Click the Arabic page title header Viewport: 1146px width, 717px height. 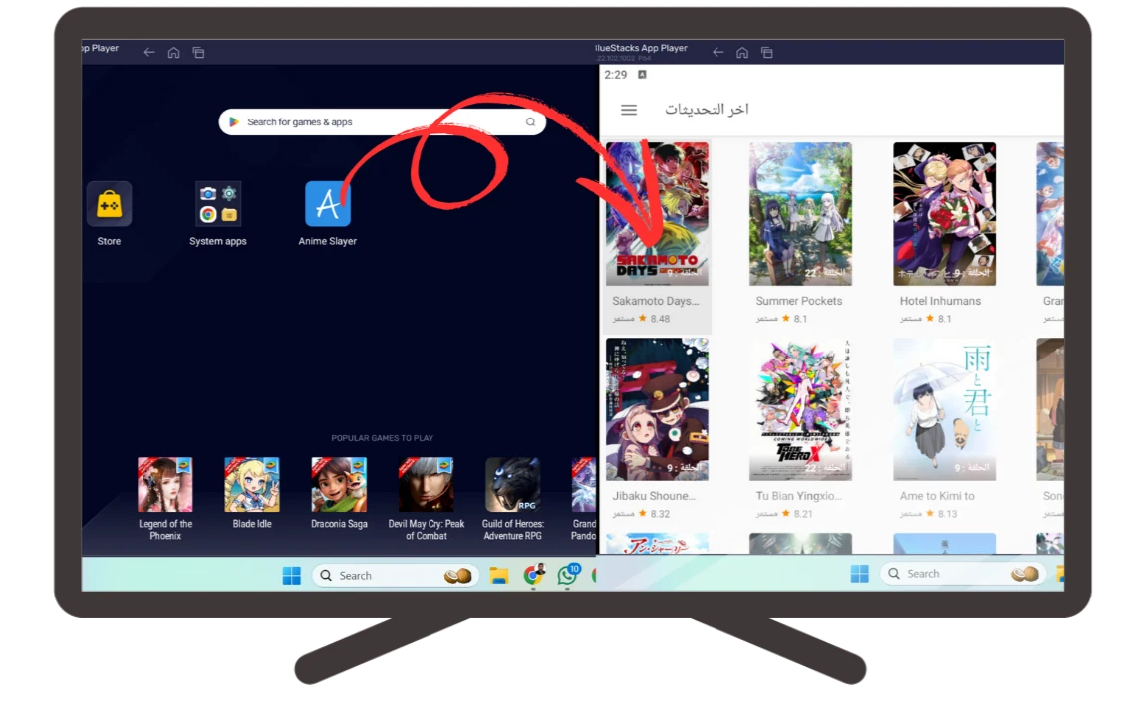point(706,109)
